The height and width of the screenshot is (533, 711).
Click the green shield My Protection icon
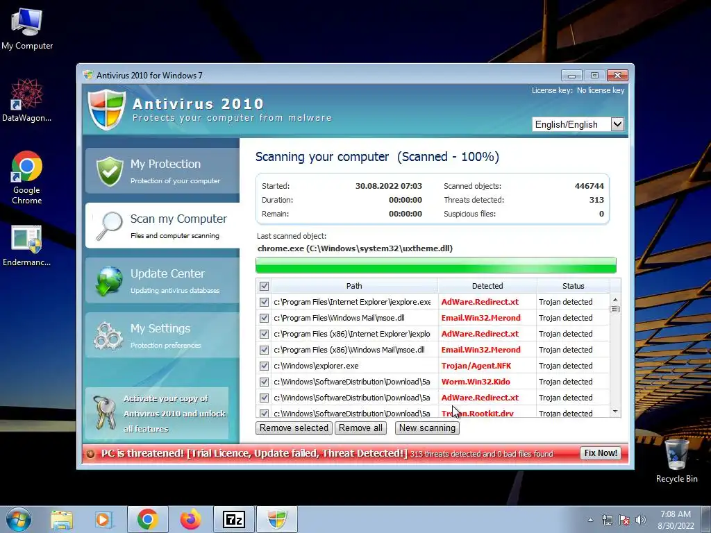click(x=109, y=171)
